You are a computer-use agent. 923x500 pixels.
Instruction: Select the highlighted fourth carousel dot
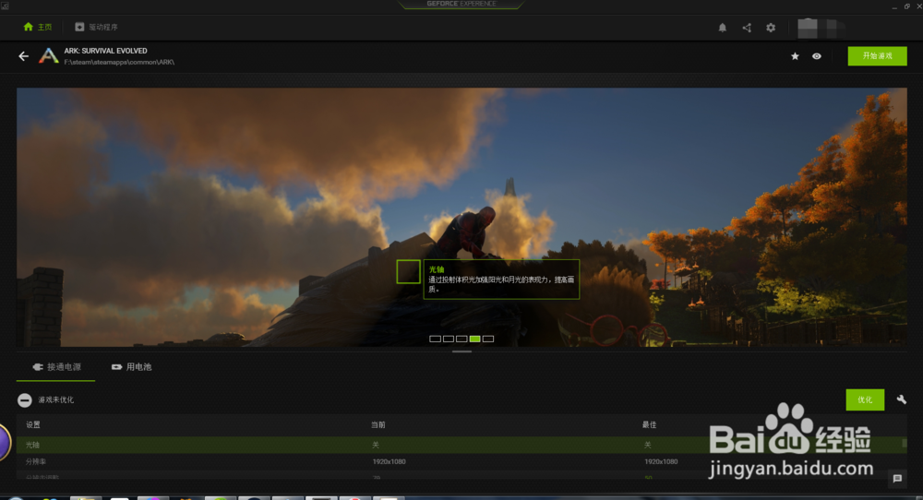475,339
